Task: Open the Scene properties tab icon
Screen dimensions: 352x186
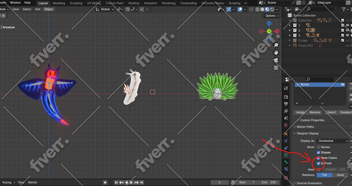Action: pos(286,118)
